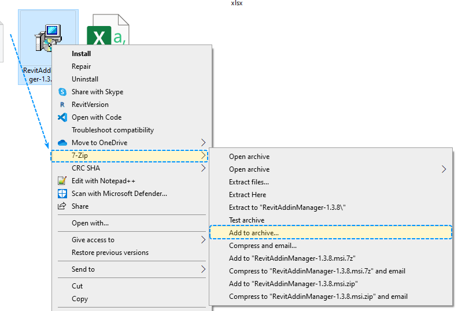Choose Uninstall from the context menu

(x=132, y=79)
